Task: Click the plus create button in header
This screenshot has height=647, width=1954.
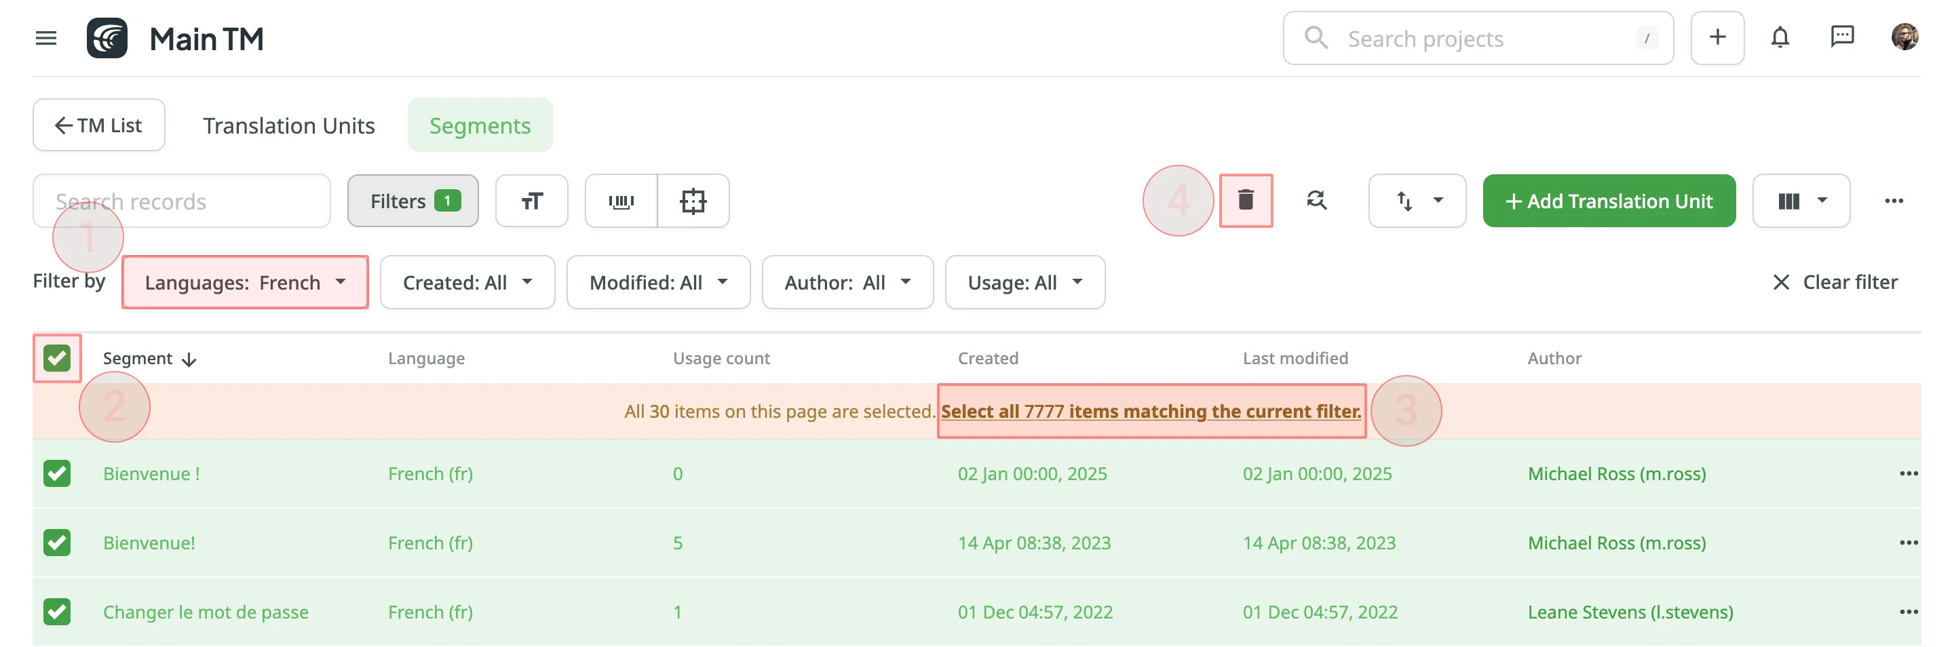Action: [x=1717, y=38]
